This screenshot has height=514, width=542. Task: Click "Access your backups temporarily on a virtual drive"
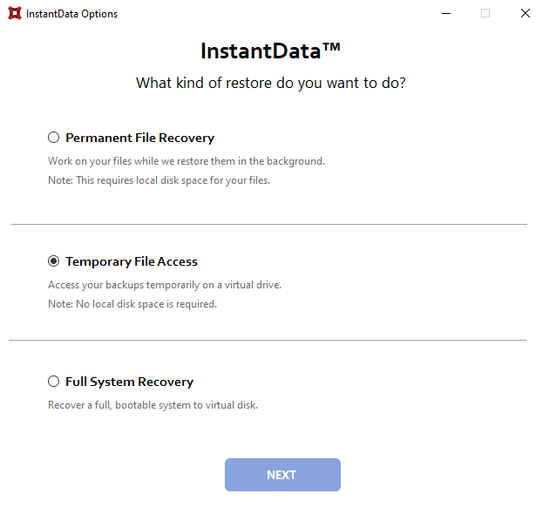pos(165,285)
